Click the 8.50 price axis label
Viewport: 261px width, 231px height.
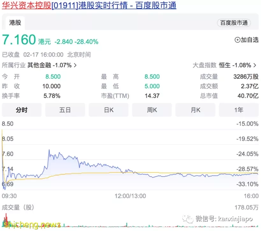[x=8, y=124]
